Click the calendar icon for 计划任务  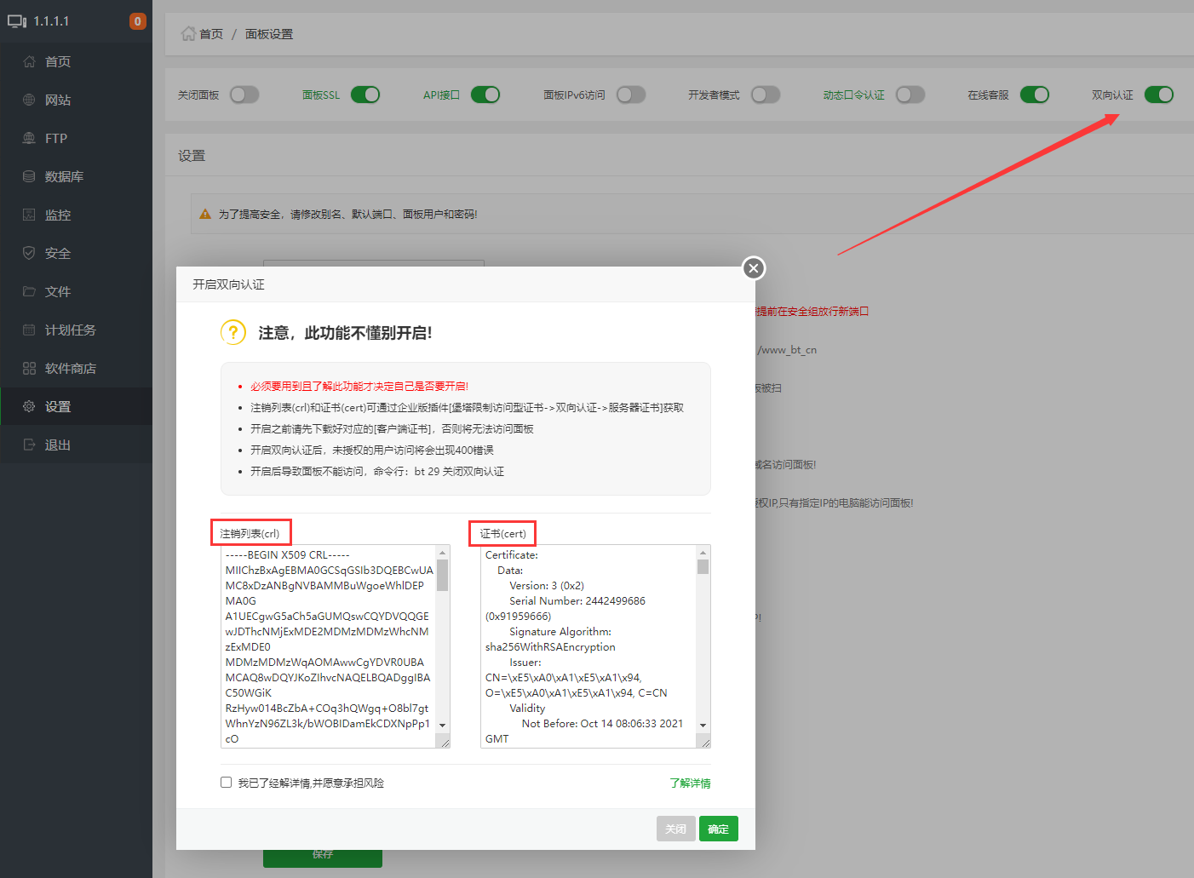(x=29, y=330)
